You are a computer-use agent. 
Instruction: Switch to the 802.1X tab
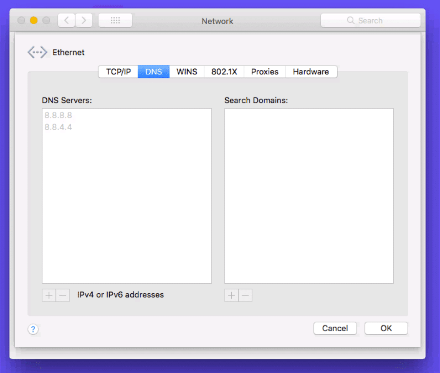(224, 72)
